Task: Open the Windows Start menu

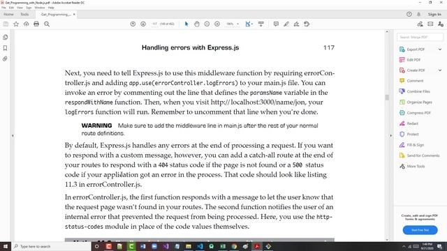Action: coord(6,246)
